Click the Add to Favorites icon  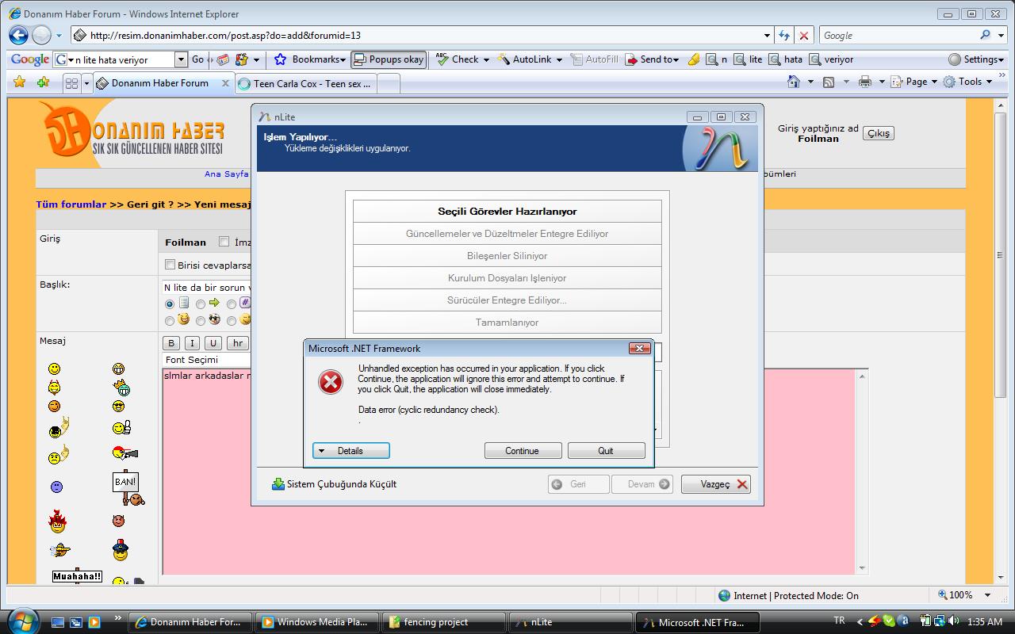(43, 82)
